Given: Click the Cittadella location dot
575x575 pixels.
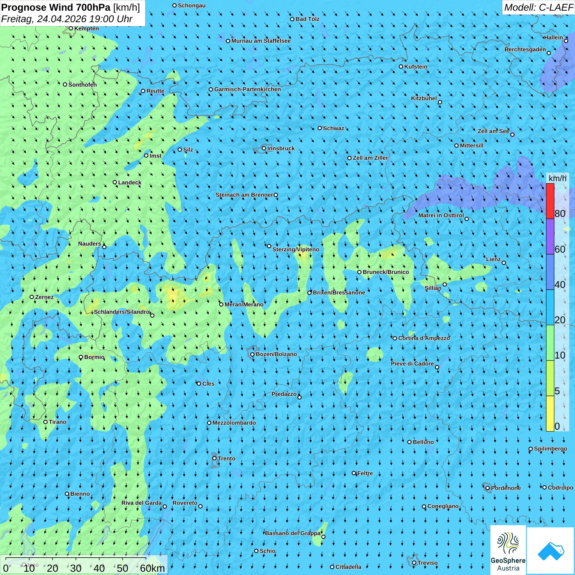Looking at the screenshot, I should [332, 567].
